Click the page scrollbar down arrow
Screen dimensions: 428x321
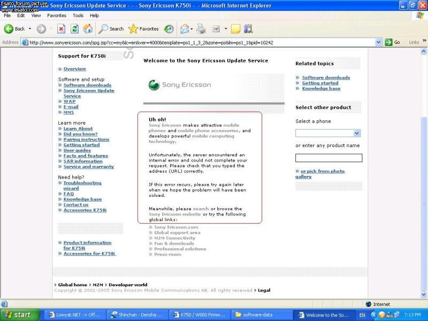click(424, 295)
